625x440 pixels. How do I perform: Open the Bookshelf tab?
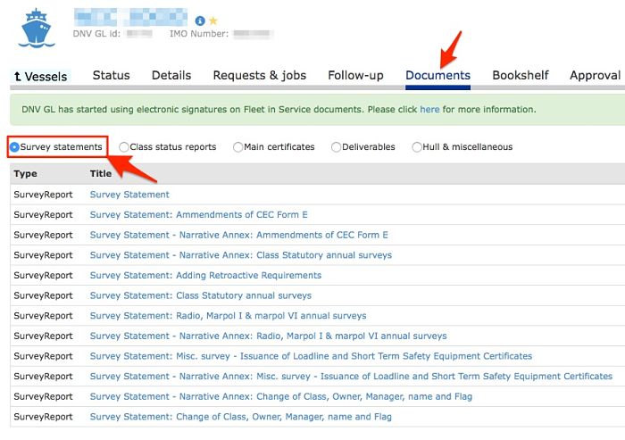(521, 76)
